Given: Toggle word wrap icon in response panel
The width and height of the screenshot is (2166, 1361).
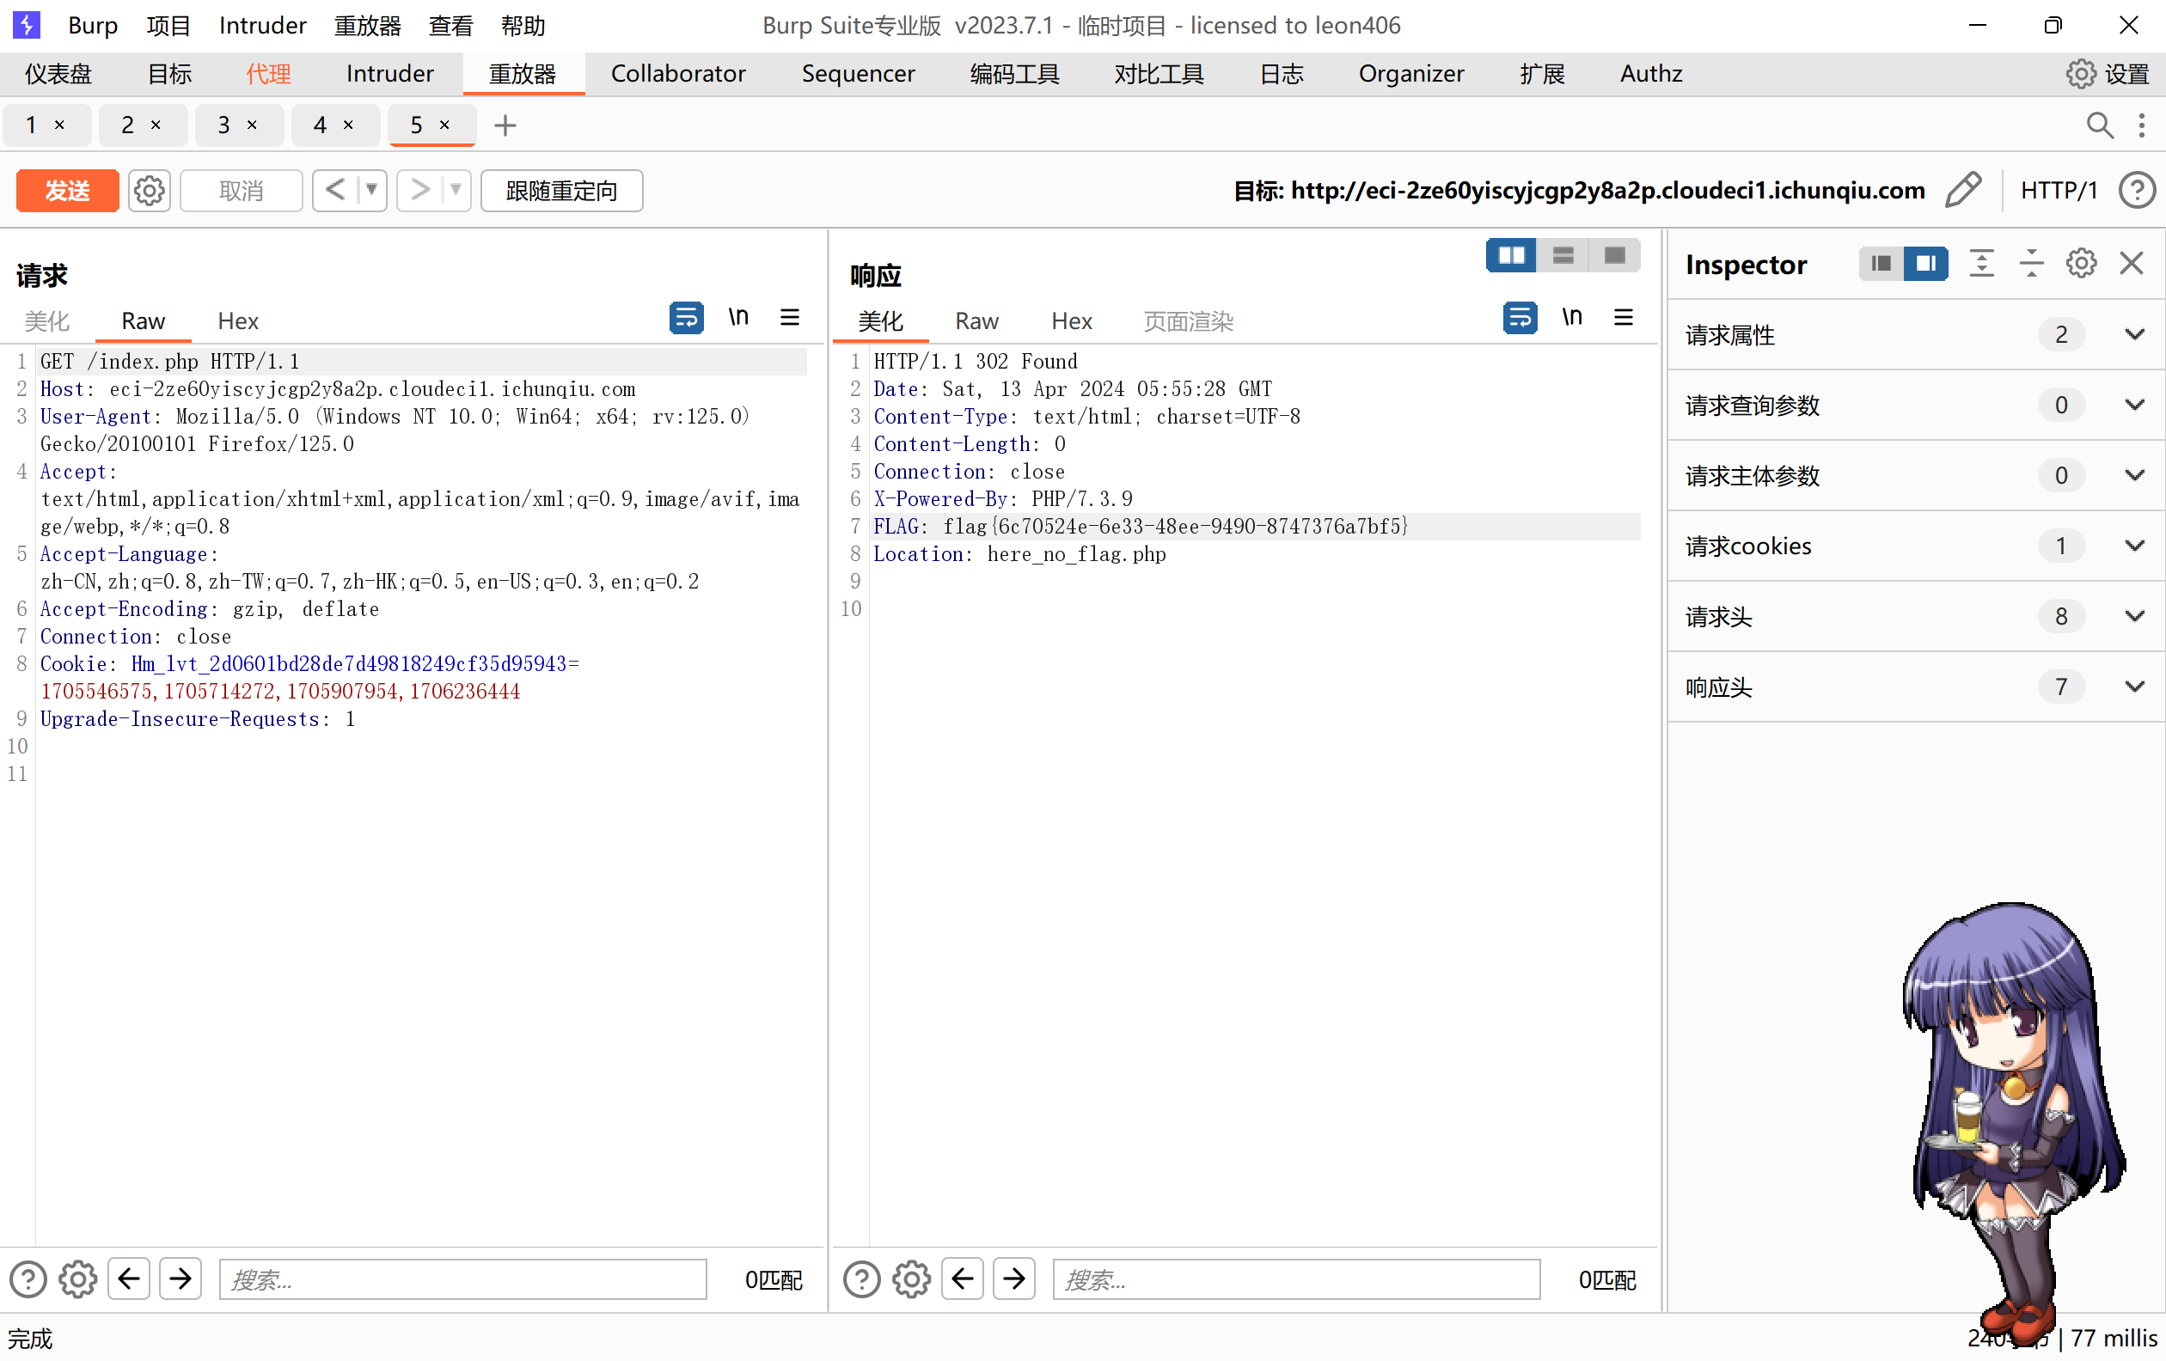Looking at the screenshot, I should click(1520, 317).
